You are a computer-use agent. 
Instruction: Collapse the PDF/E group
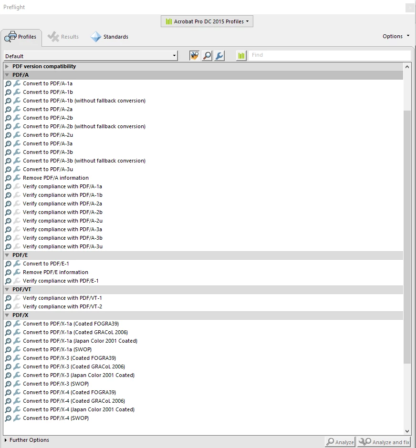click(7, 255)
